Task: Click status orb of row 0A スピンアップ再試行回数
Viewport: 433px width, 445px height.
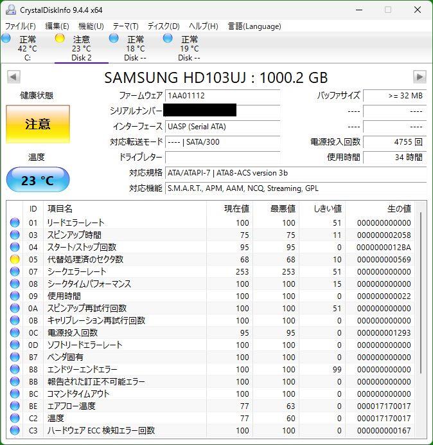Action: pos(15,308)
